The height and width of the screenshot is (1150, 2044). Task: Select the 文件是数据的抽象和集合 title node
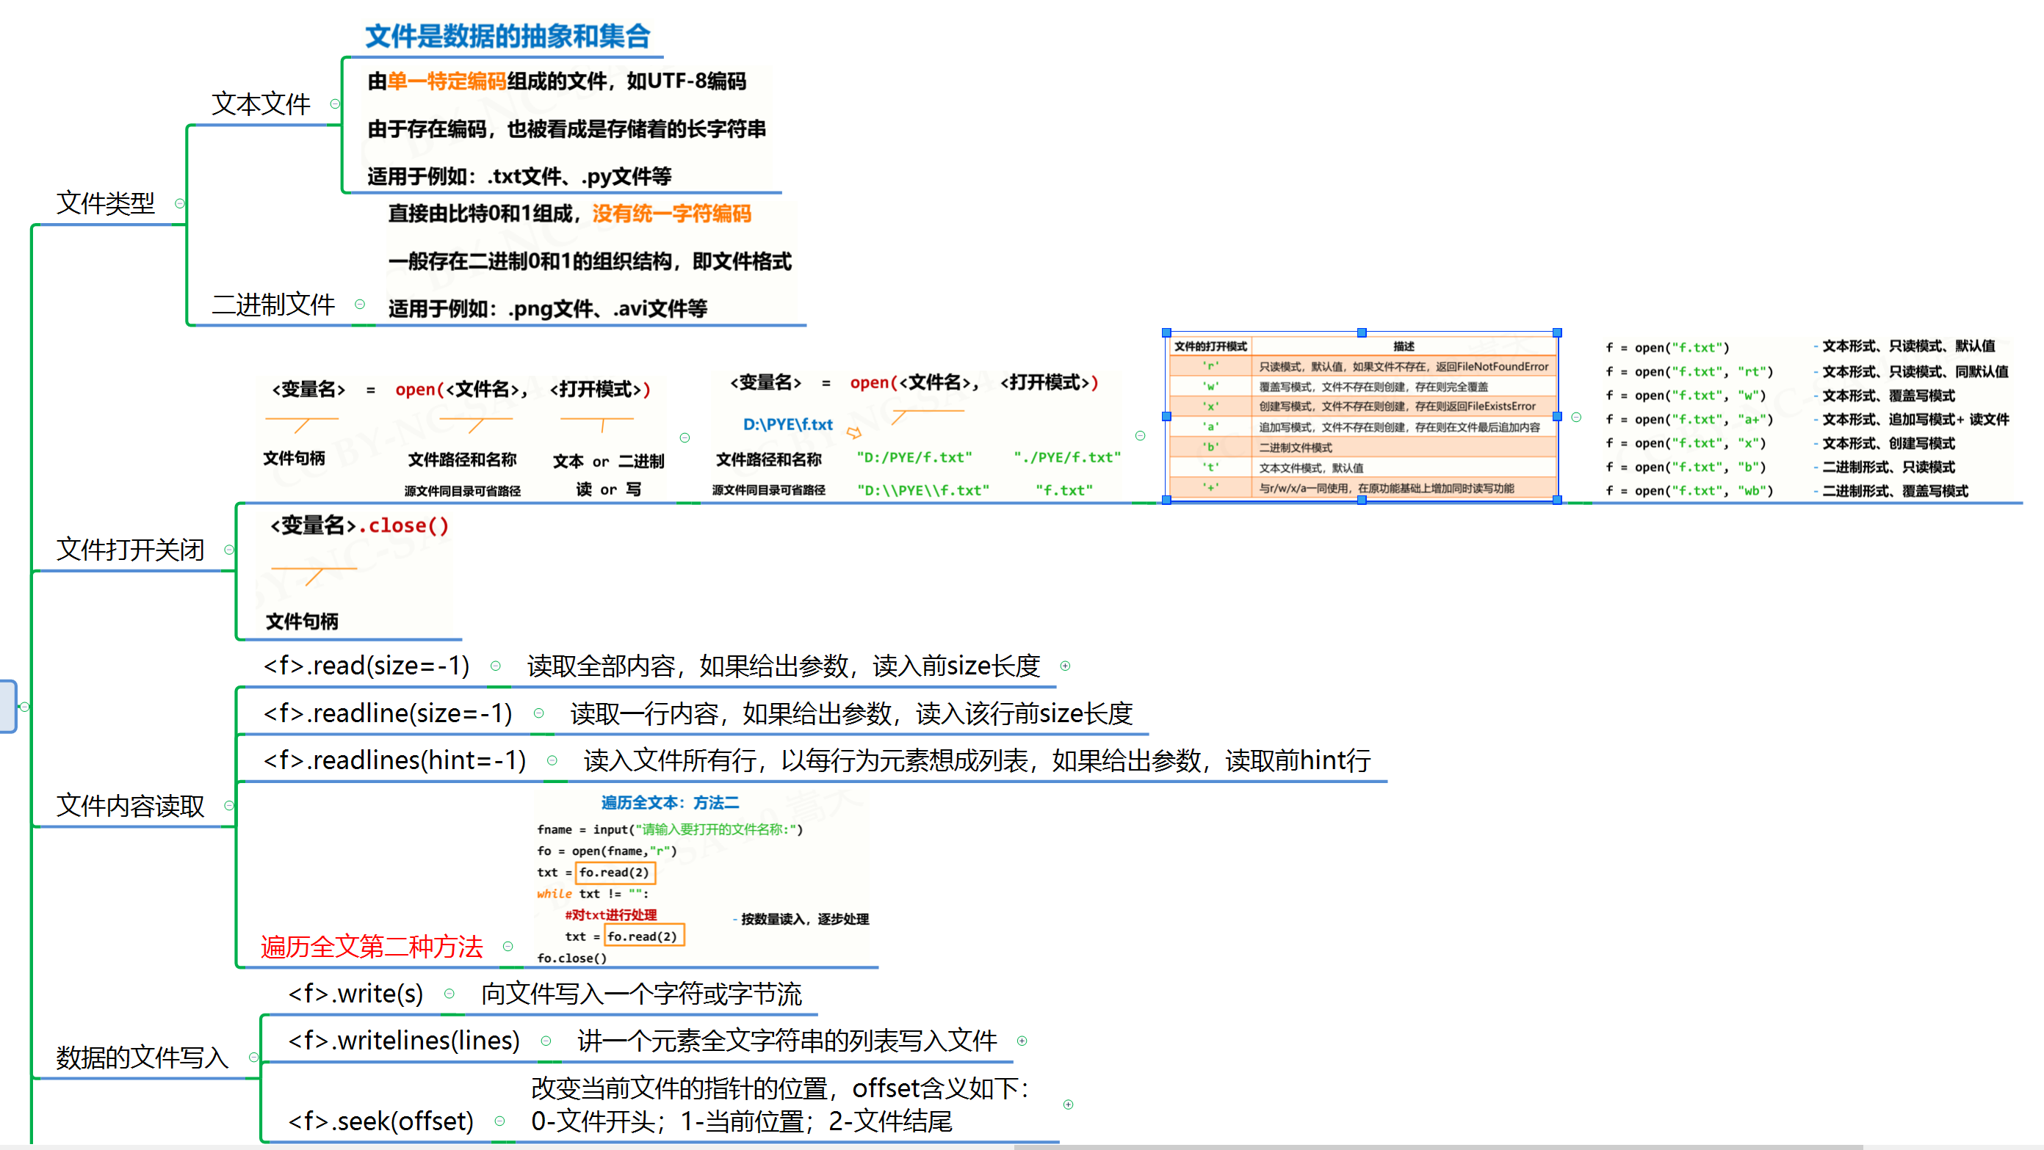click(x=512, y=36)
